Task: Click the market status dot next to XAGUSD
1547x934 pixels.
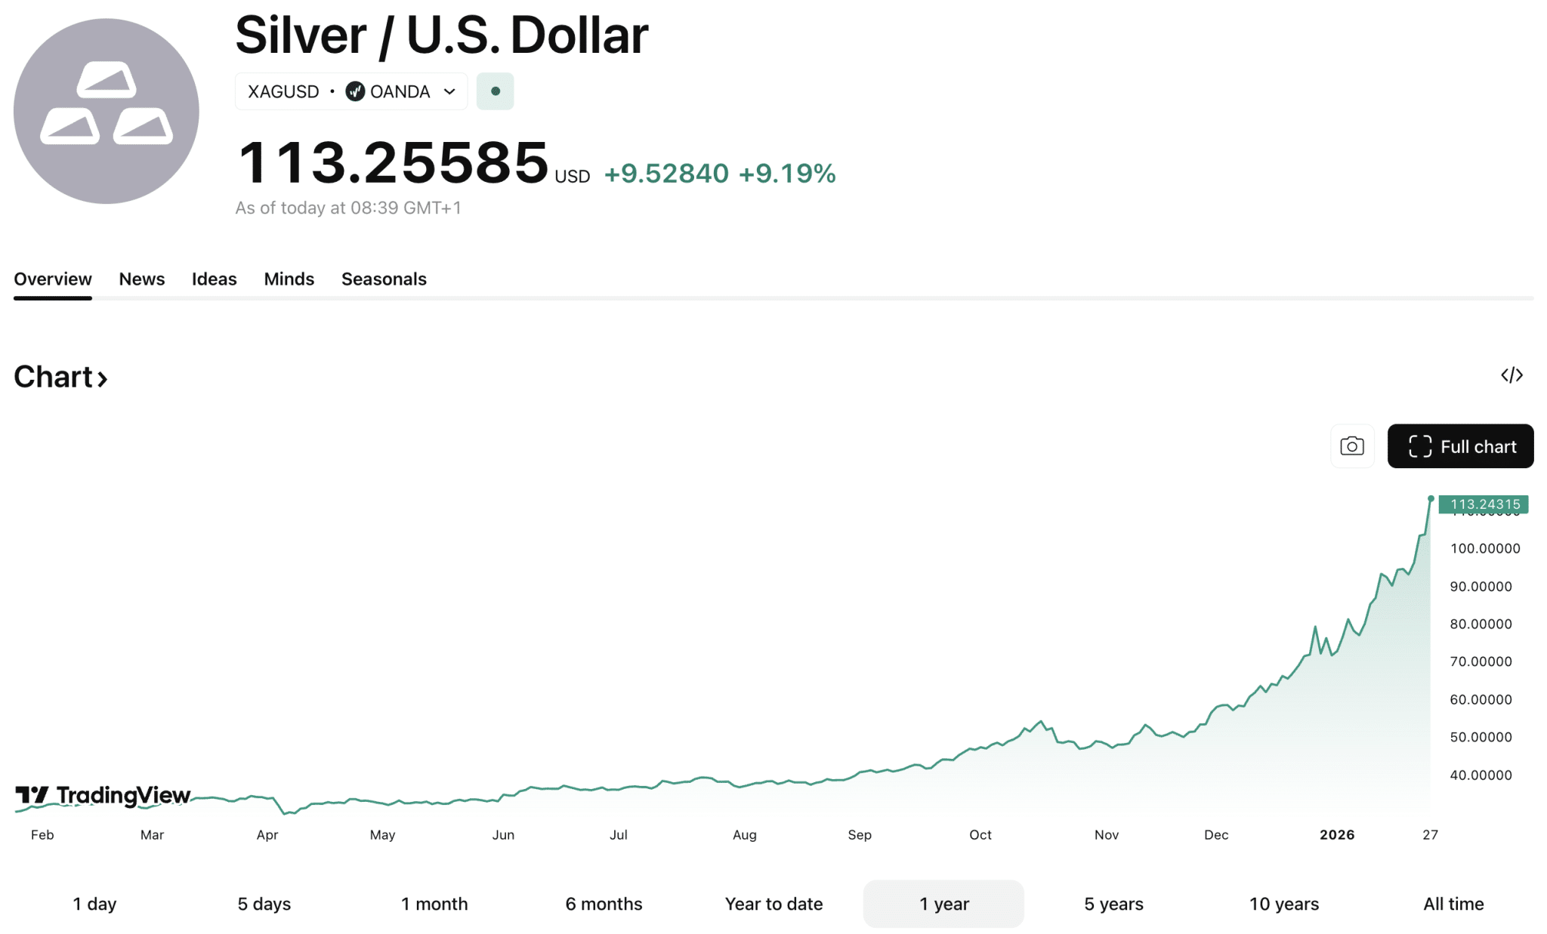Action: (496, 91)
